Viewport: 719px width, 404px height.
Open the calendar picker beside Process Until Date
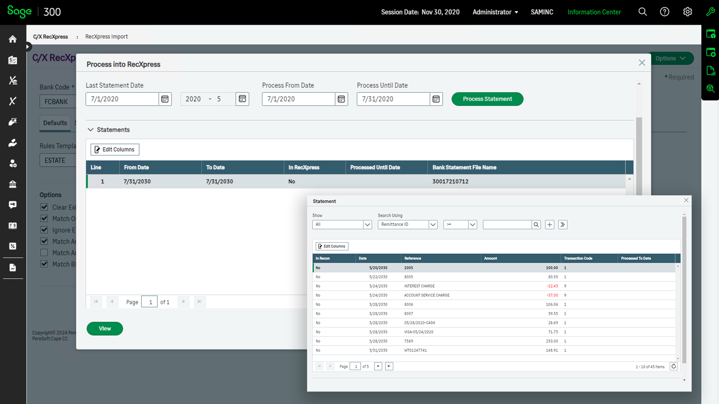[436, 99]
